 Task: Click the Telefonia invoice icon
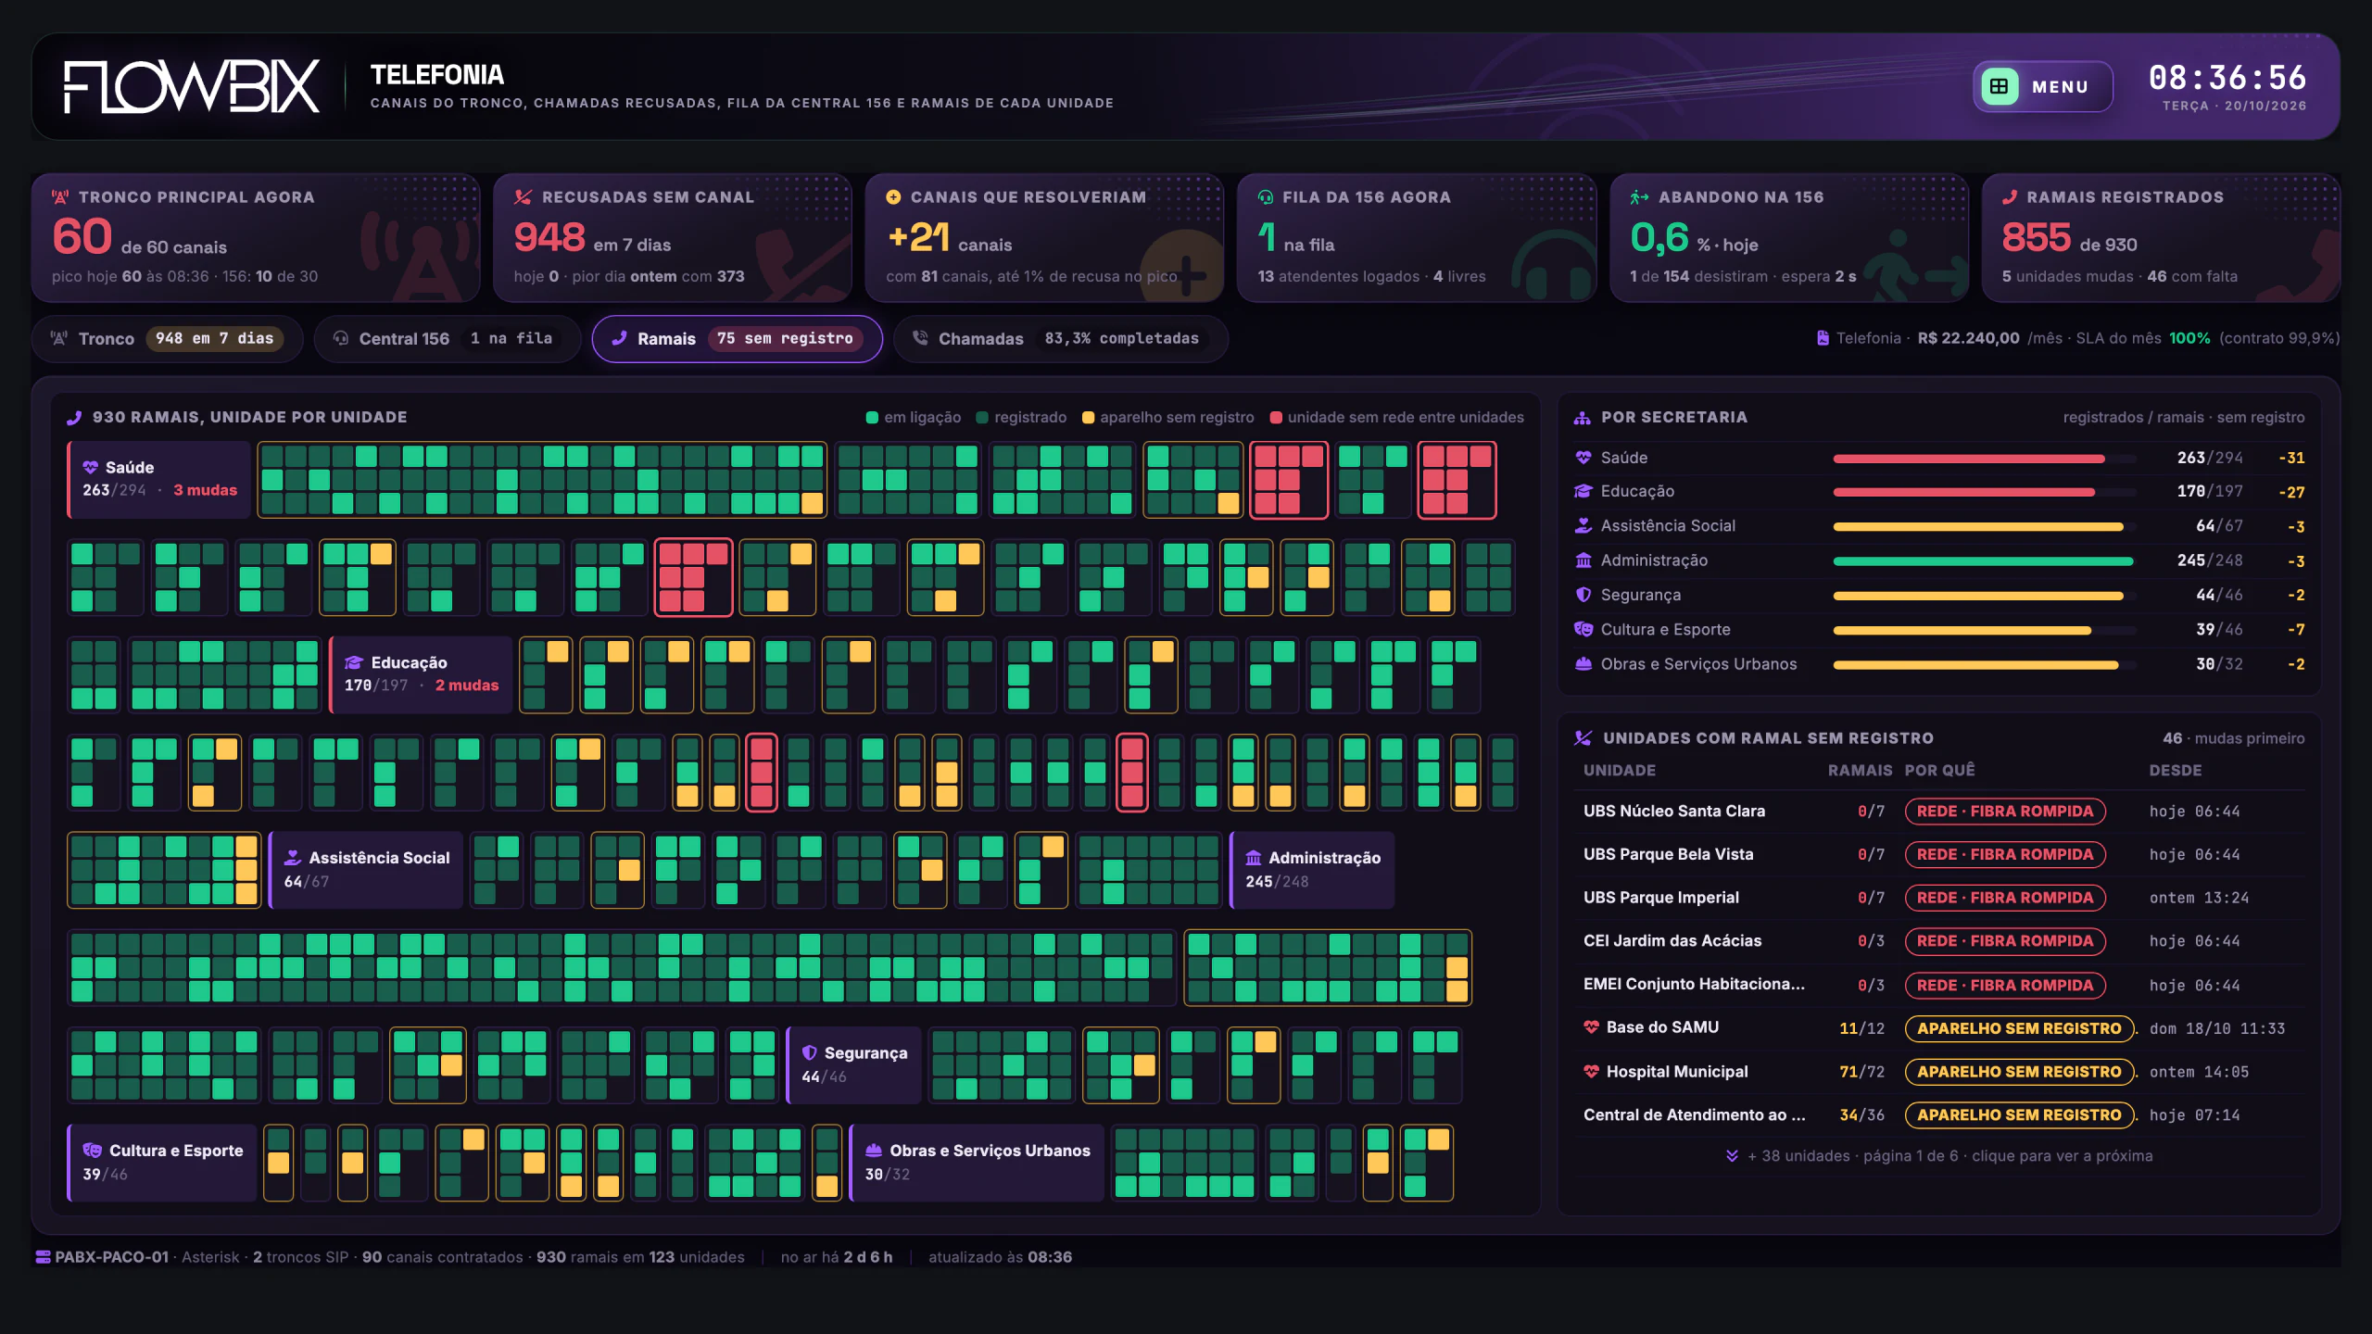[x=1823, y=338]
